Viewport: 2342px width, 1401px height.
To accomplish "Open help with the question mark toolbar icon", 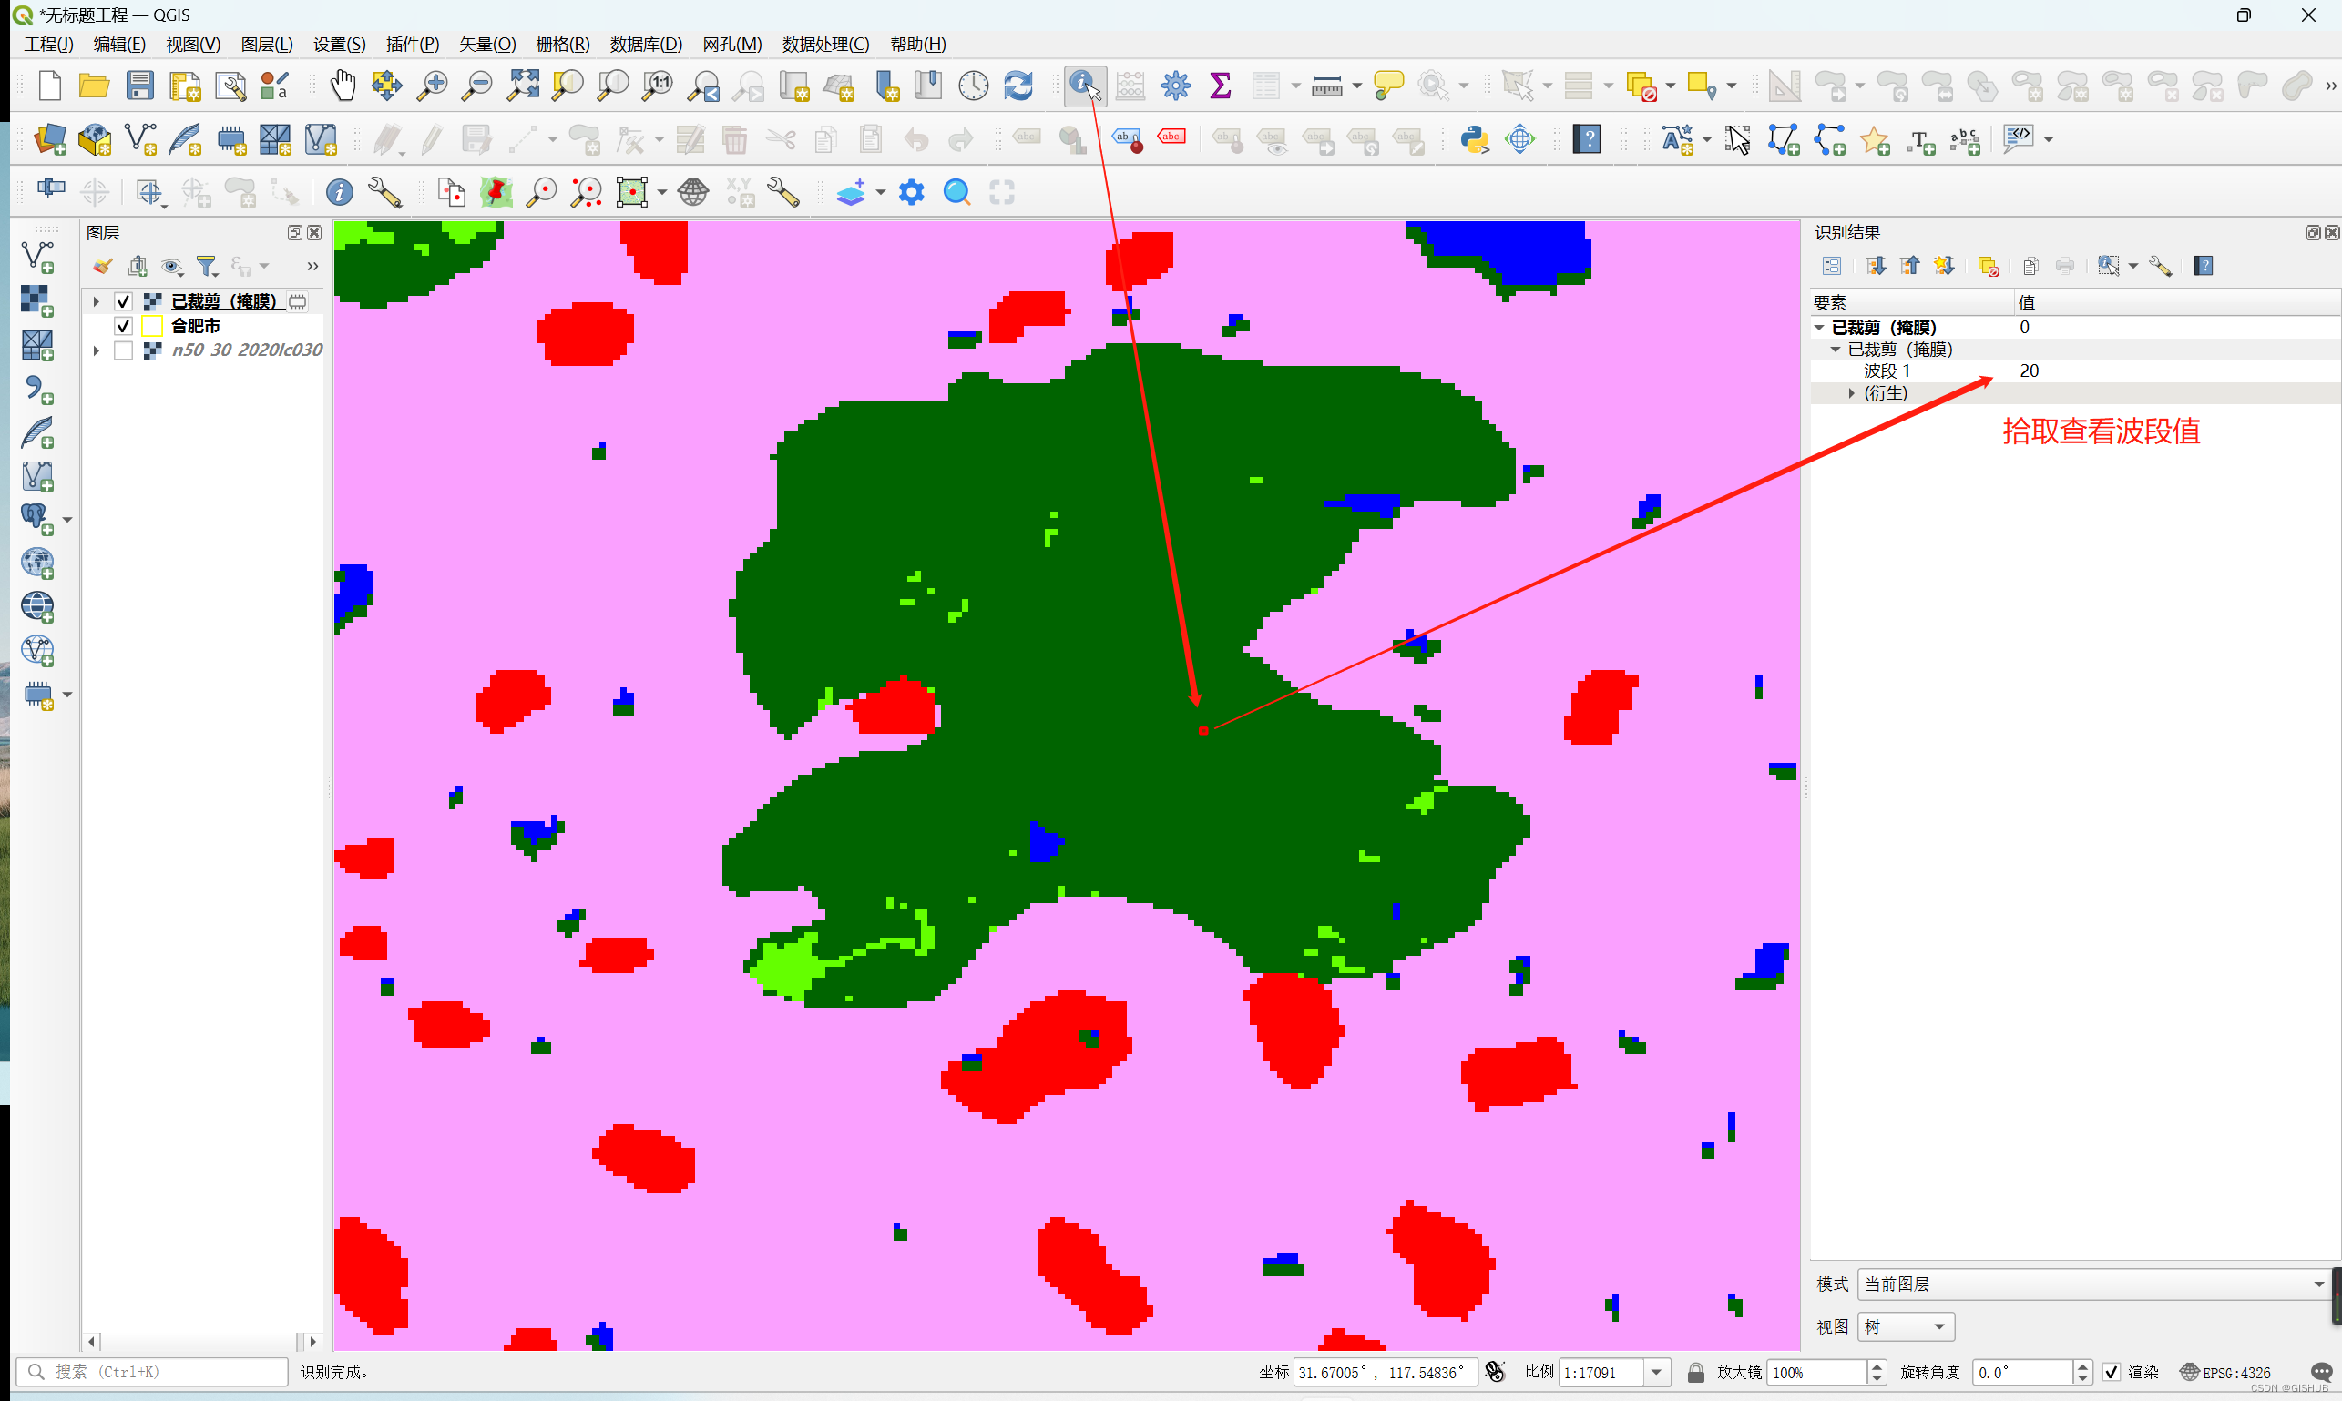I will coord(1586,139).
